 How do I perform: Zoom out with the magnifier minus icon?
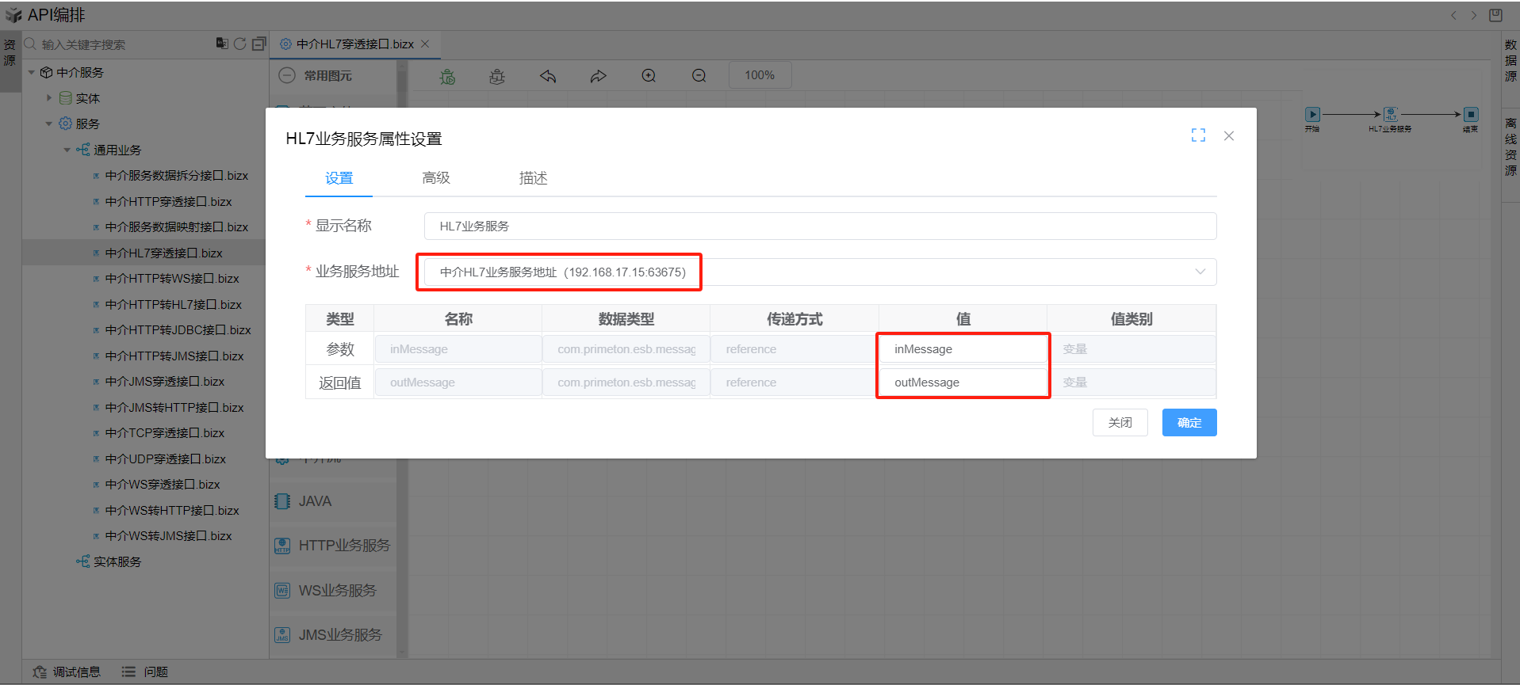(x=699, y=76)
